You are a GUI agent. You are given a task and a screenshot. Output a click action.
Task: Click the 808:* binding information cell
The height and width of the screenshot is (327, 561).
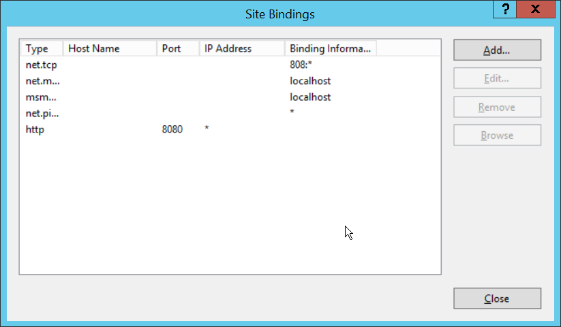click(301, 65)
